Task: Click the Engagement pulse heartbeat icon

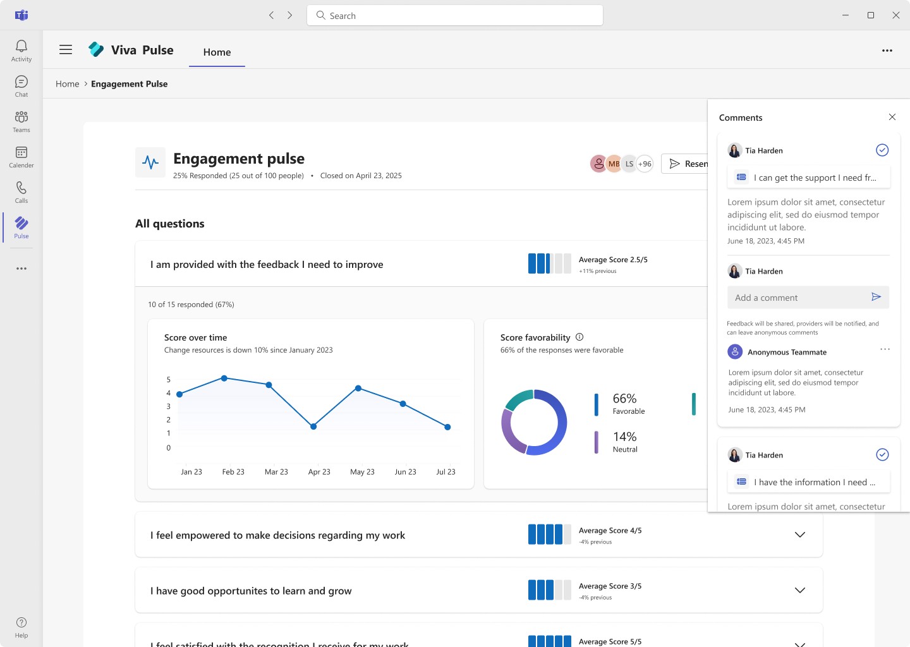Action: pyautogui.click(x=150, y=162)
